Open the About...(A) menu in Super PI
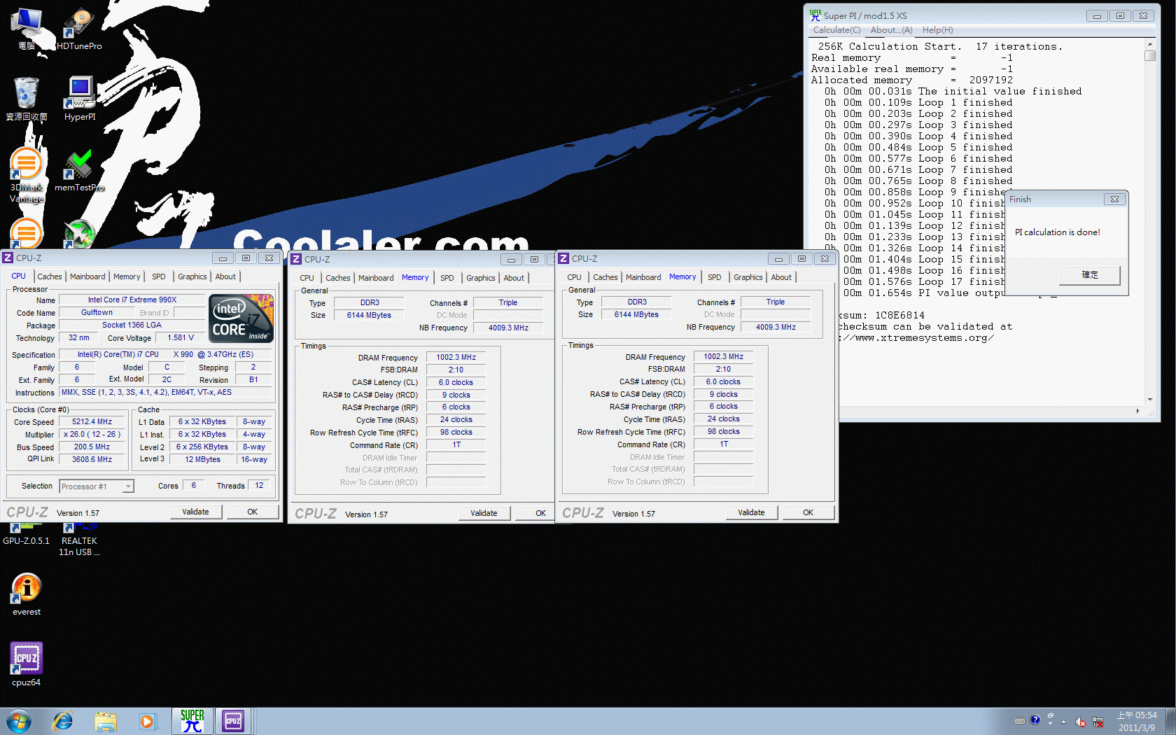 click(x=891, y=30)
